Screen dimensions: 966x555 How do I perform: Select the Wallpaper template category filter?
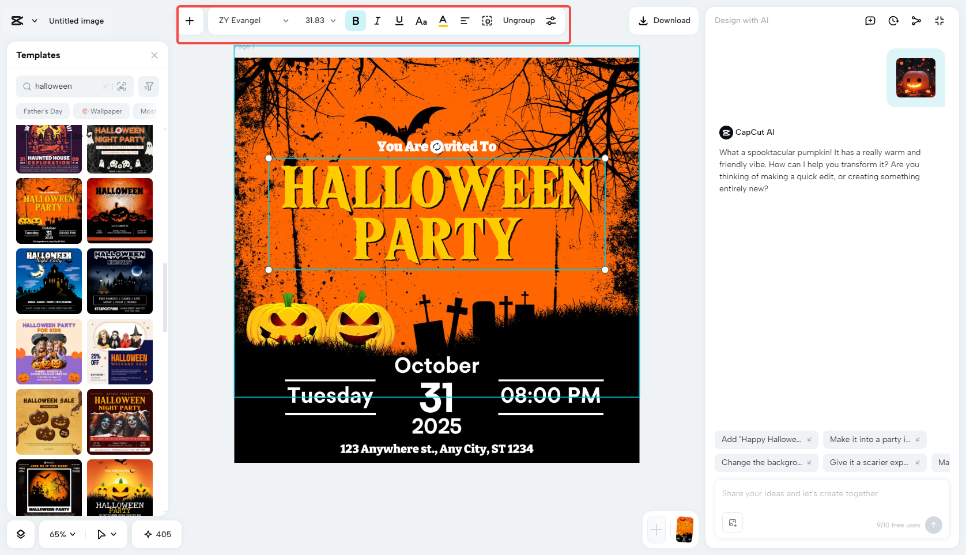pos(101,111)
